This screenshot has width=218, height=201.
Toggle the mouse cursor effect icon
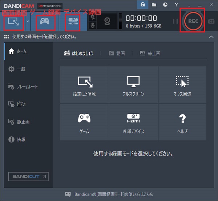click(x=93, y=17)
